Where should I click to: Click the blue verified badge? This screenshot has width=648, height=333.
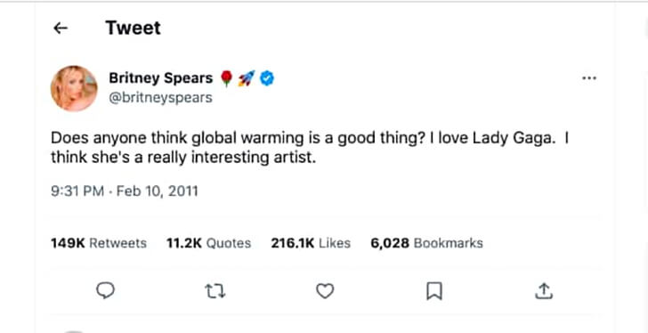[x=267, y=78]
